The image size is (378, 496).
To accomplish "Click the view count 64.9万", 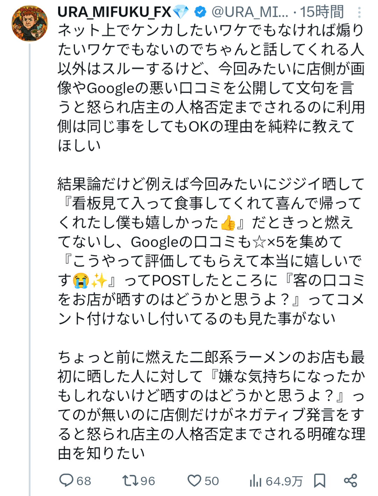I will tap(284, 481).
